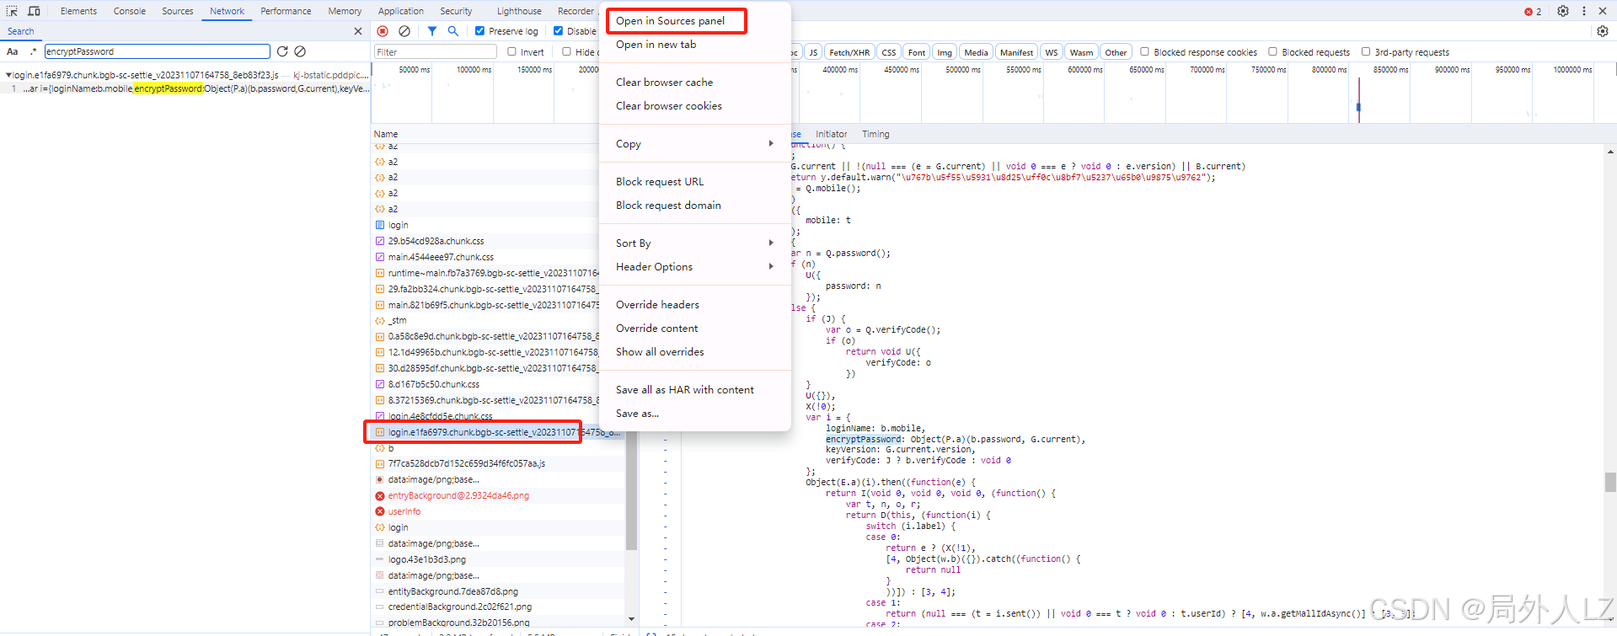Collapse login.e1fa6979 search result file
Viewport: 1617px width, 636px height.
8,75
